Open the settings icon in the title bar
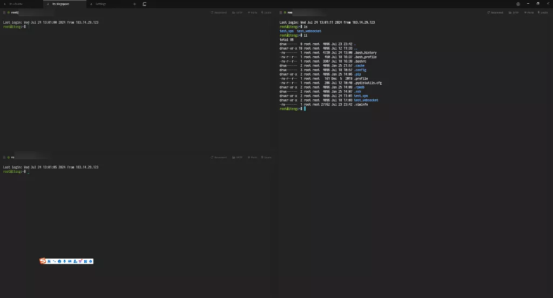Viewport: 553px width, 298px height. click(518, 4)
